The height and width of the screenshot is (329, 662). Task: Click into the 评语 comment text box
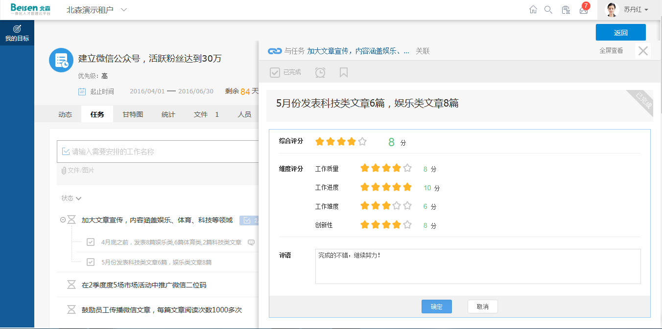[x=477, y=266]
